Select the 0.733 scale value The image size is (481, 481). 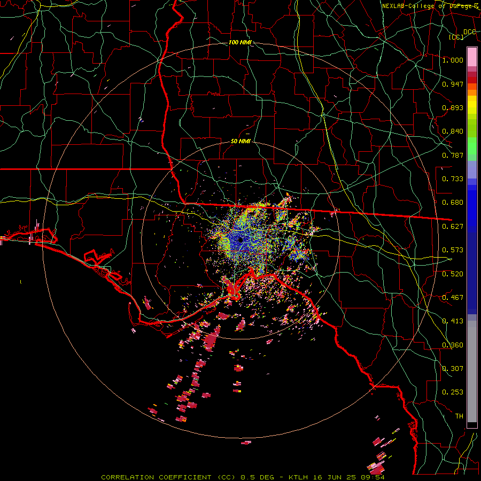453,179
